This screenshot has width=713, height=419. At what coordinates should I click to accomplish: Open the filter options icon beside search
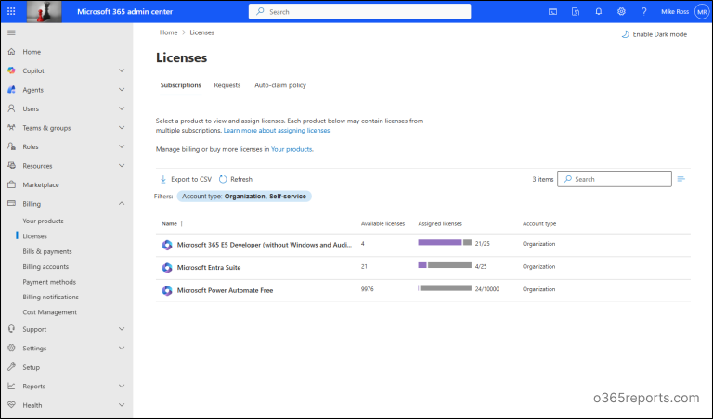(x=681, y=179)
